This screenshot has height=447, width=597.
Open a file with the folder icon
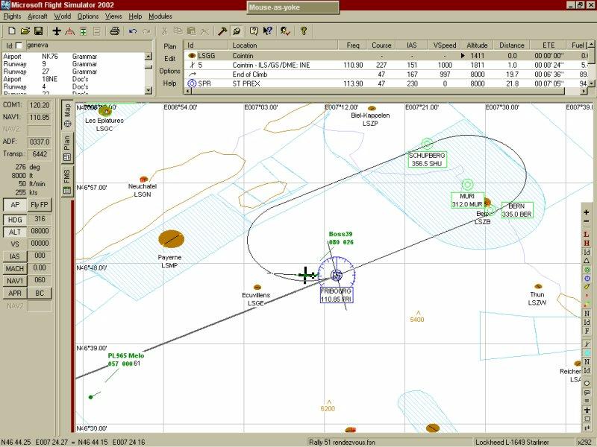[25, 31]
